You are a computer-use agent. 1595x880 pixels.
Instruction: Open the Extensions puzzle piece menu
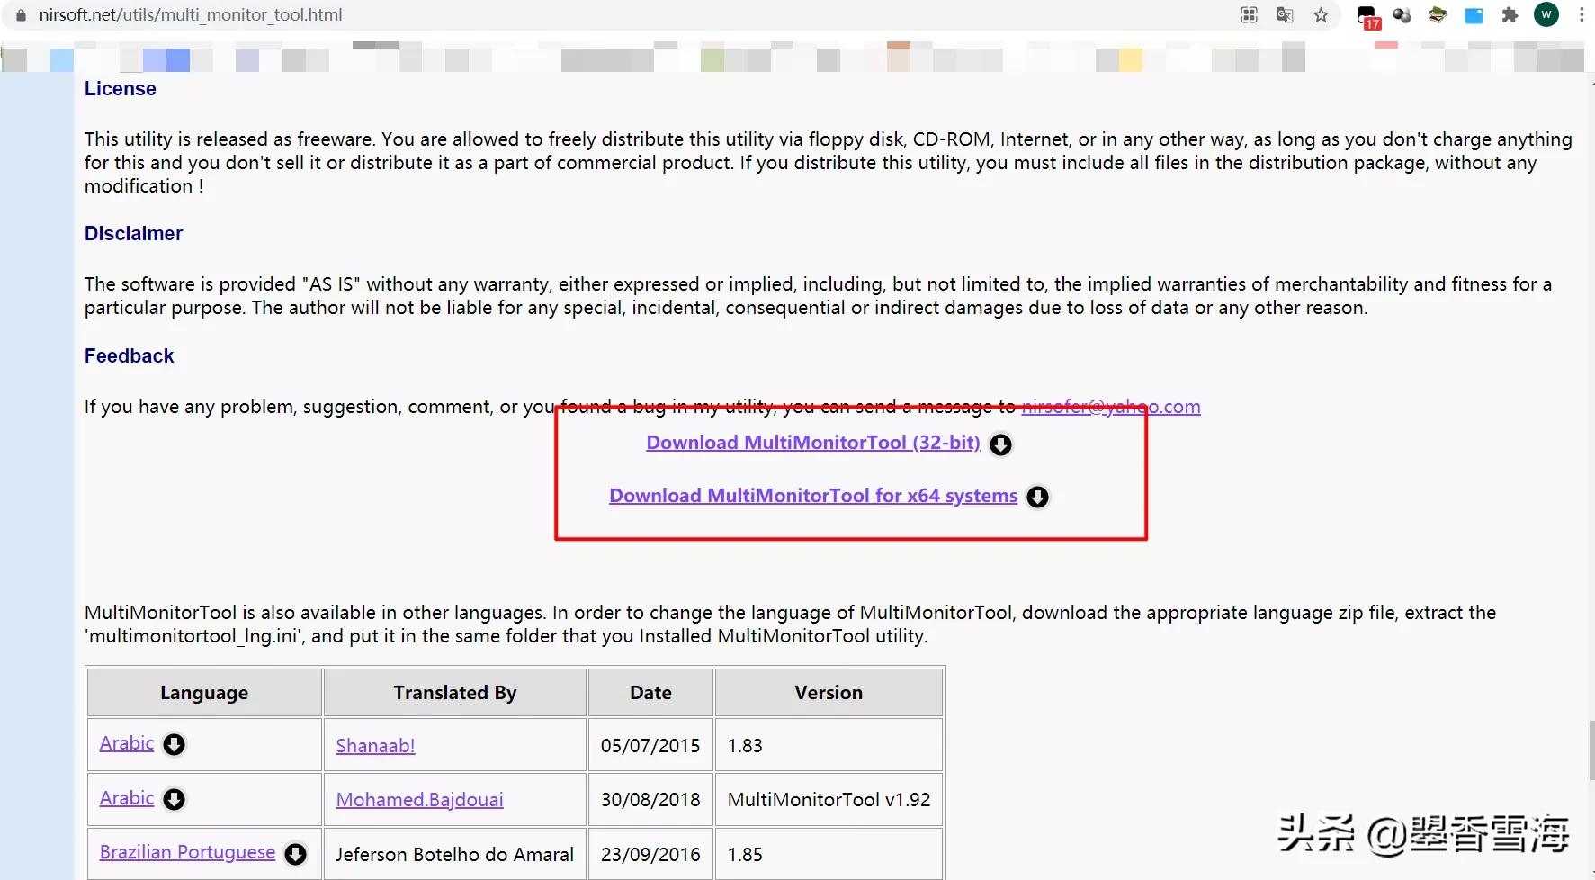click(x=1510, y=14)
